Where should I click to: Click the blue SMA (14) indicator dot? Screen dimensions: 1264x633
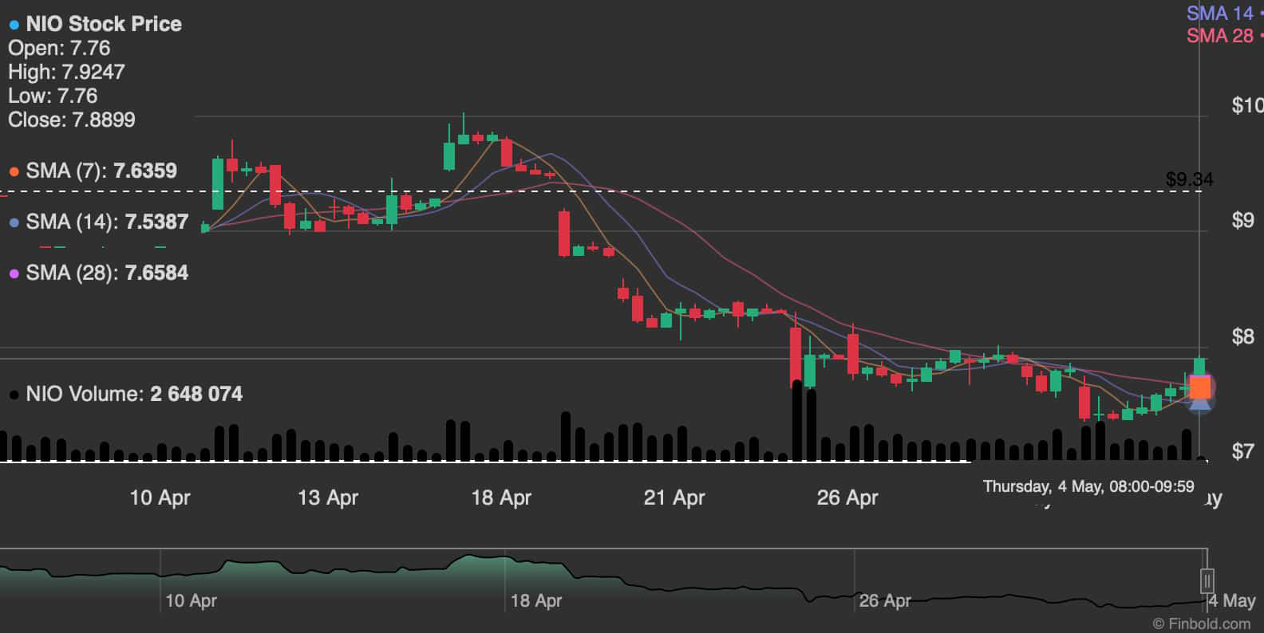[x=14, y=222]
